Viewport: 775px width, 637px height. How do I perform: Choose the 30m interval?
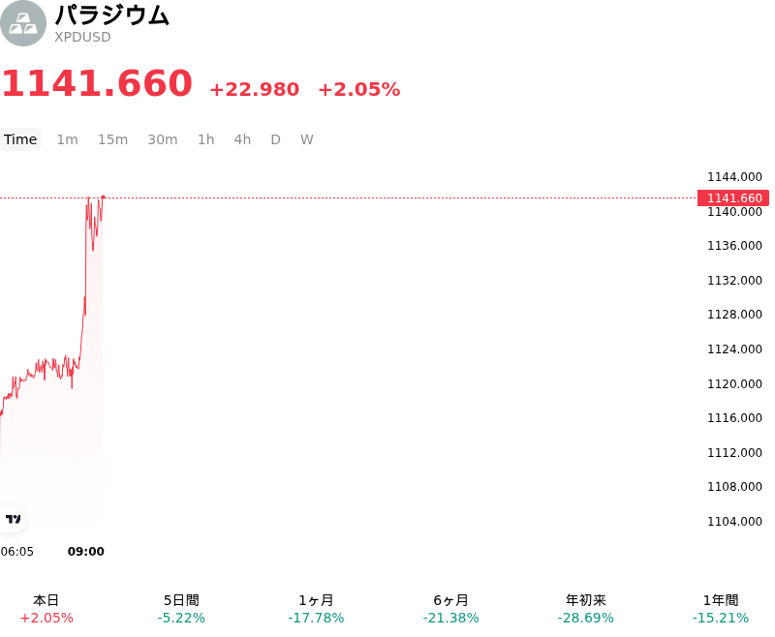pos(163,139)
